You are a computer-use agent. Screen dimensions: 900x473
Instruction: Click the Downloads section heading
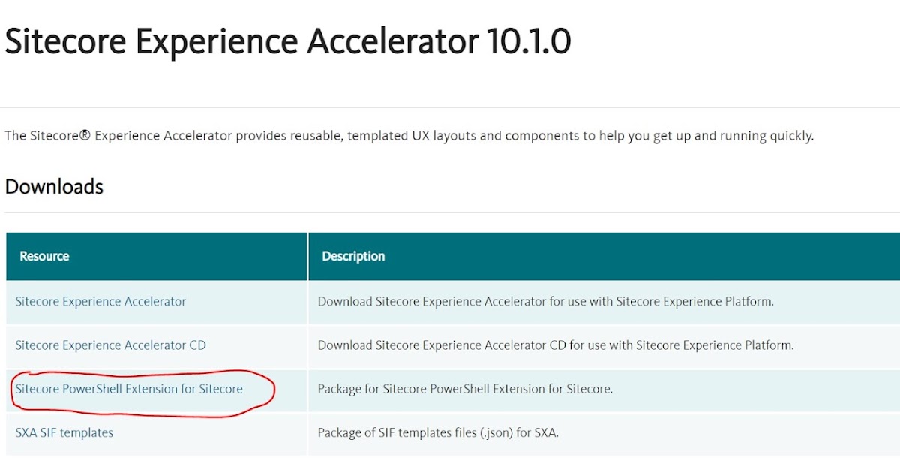point(53,187)
